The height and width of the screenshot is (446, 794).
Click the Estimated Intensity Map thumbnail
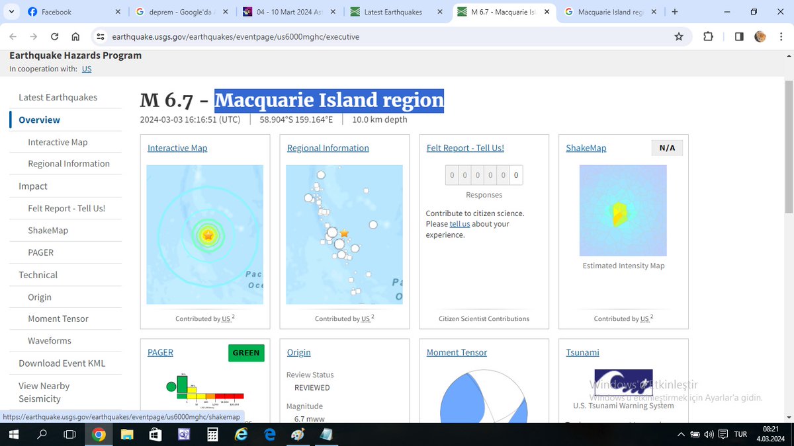click(623, 210)
